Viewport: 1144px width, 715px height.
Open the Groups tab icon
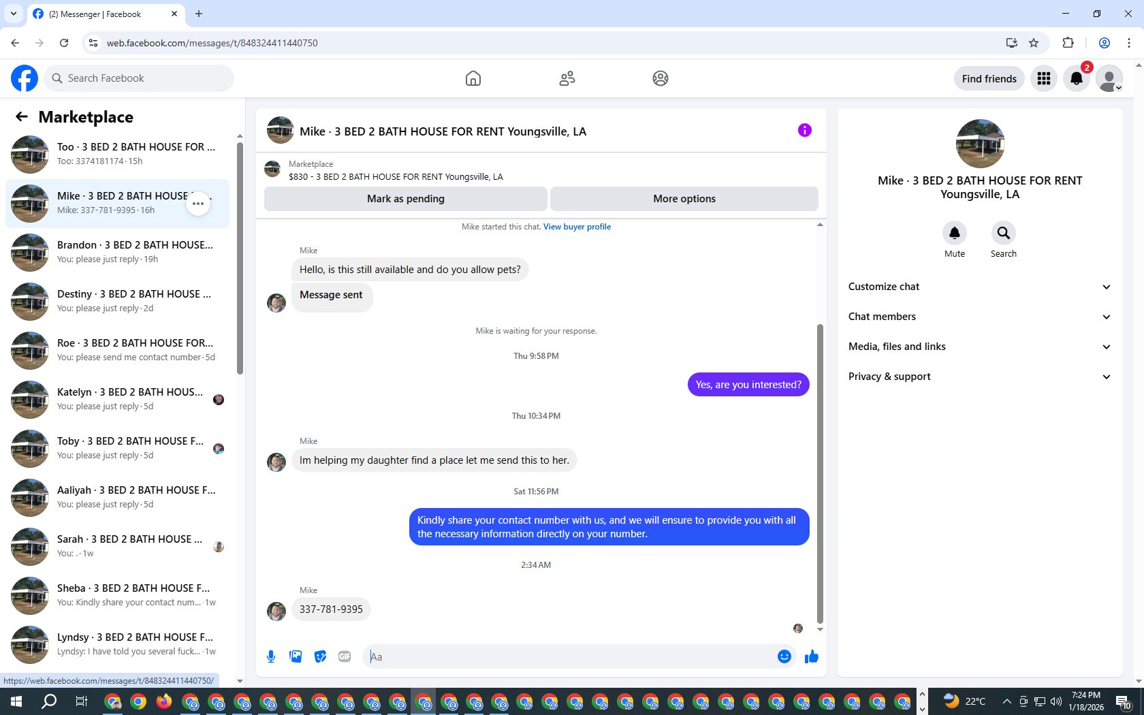661,78
